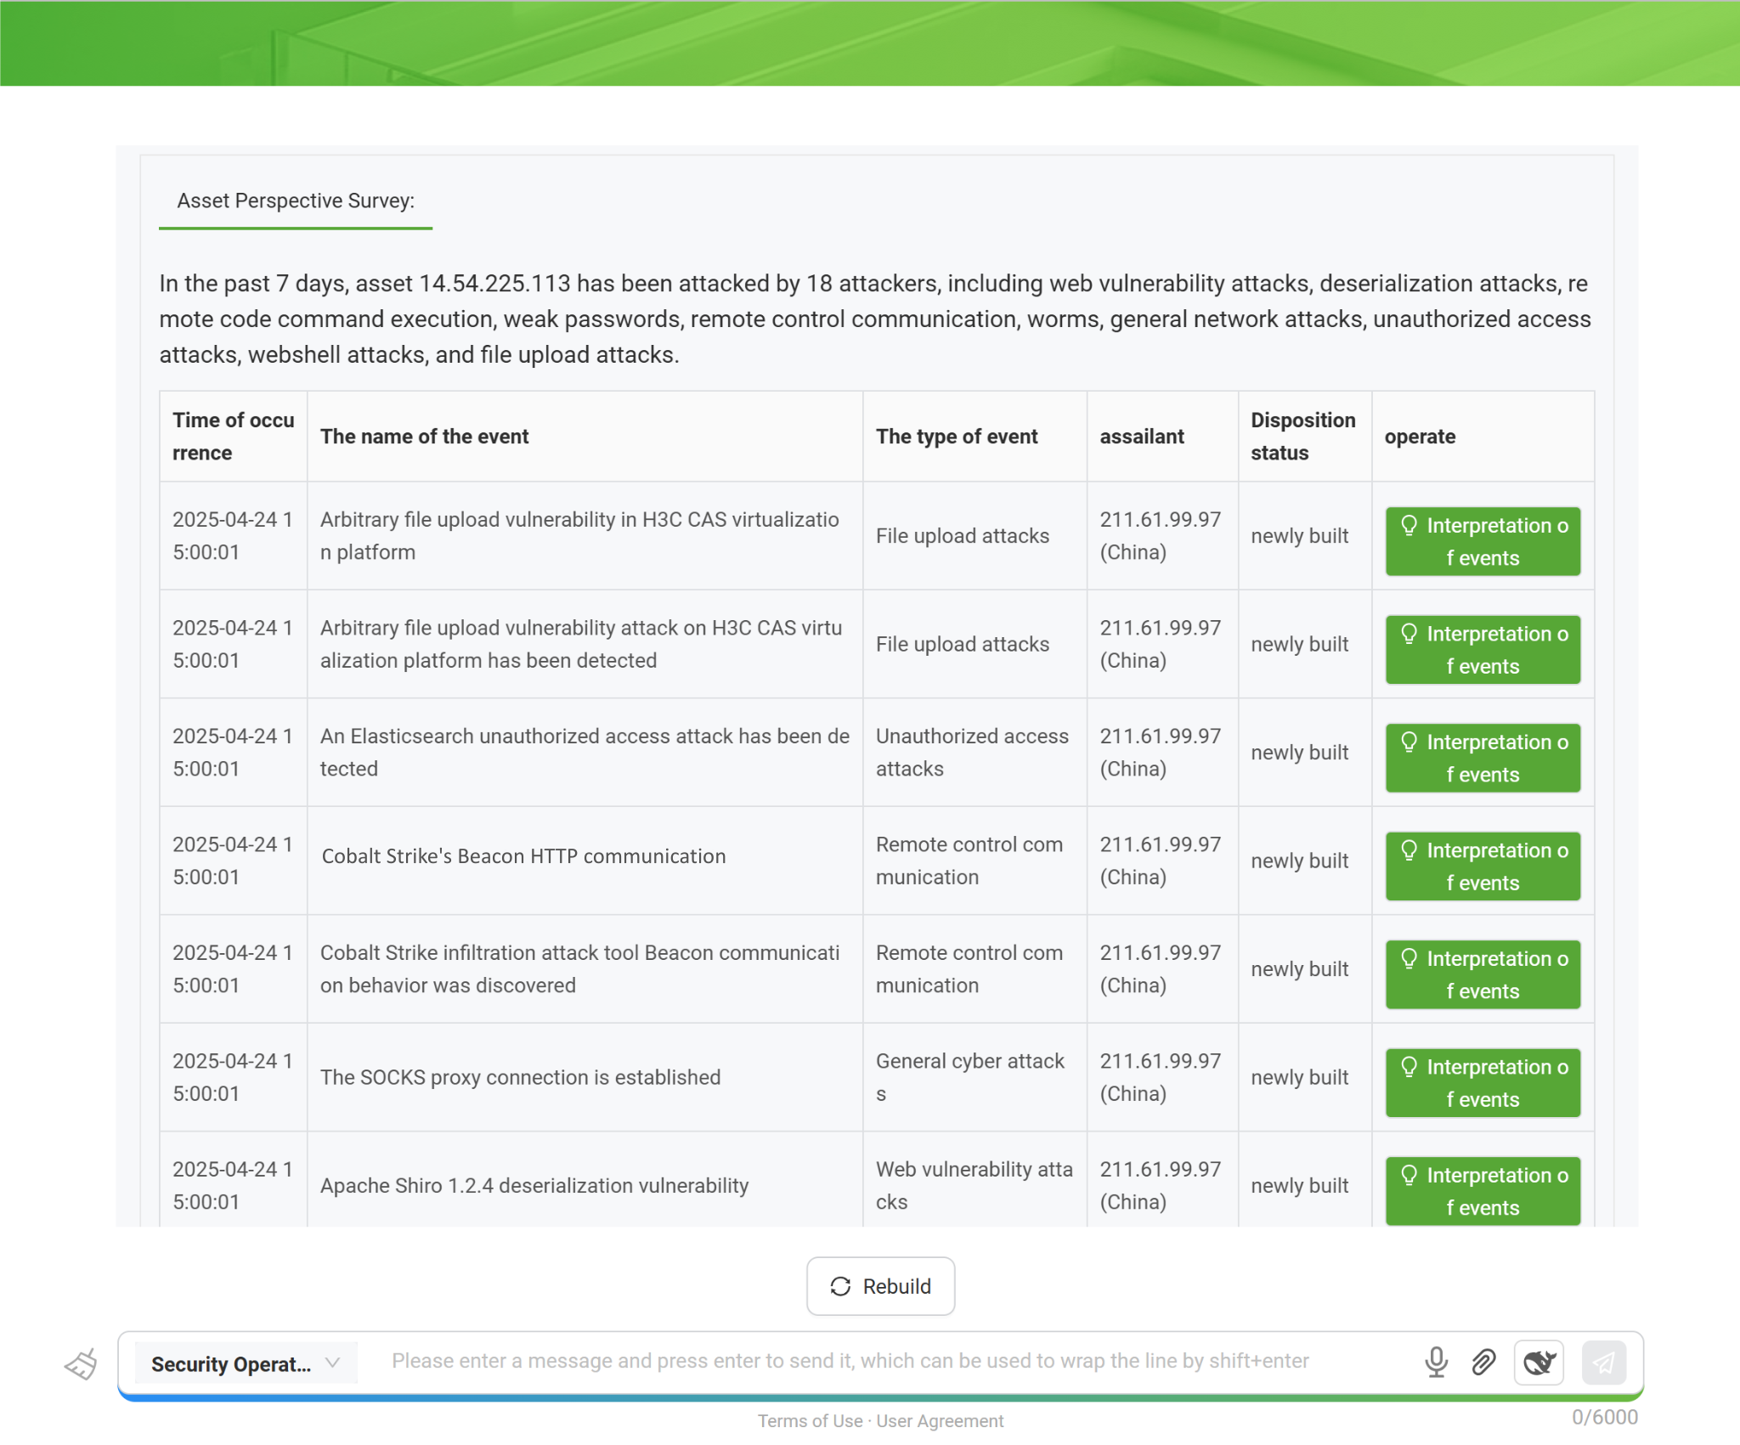The width and height of the screenshot is (1740, 1445).
Task: Click the Terms of Use link
Action: pos(810,1420)
